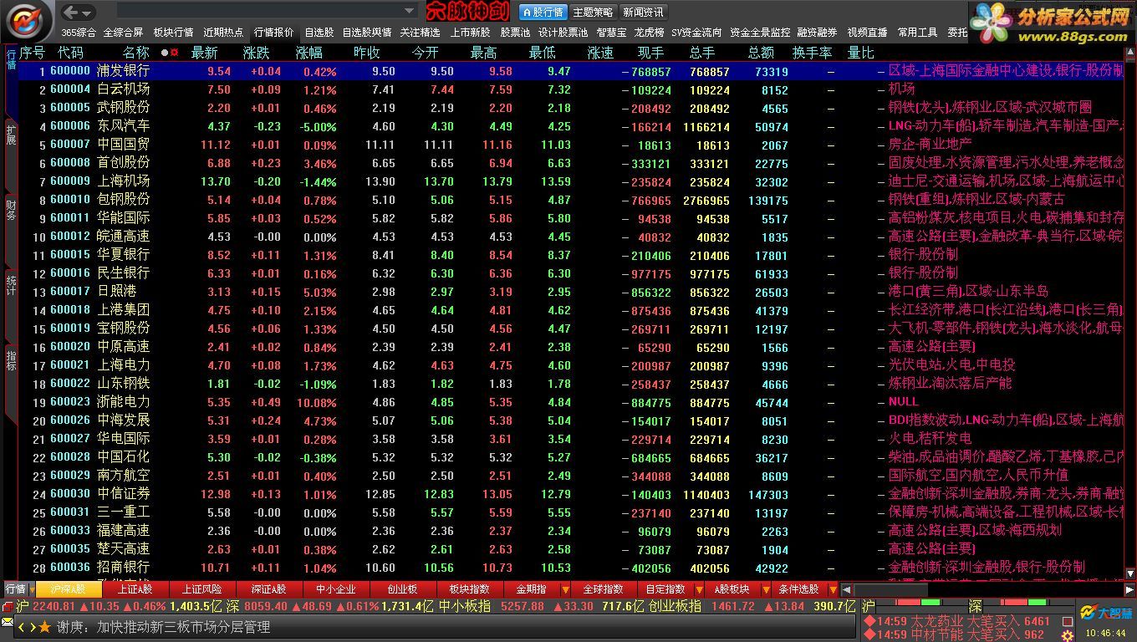Expand the top search box dropdown arrow
The image size is (1137, 642).
tap(410, 12)
